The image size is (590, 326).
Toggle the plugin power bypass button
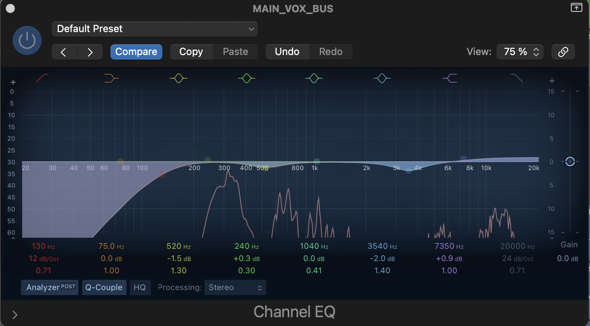[x=27, y=40]
